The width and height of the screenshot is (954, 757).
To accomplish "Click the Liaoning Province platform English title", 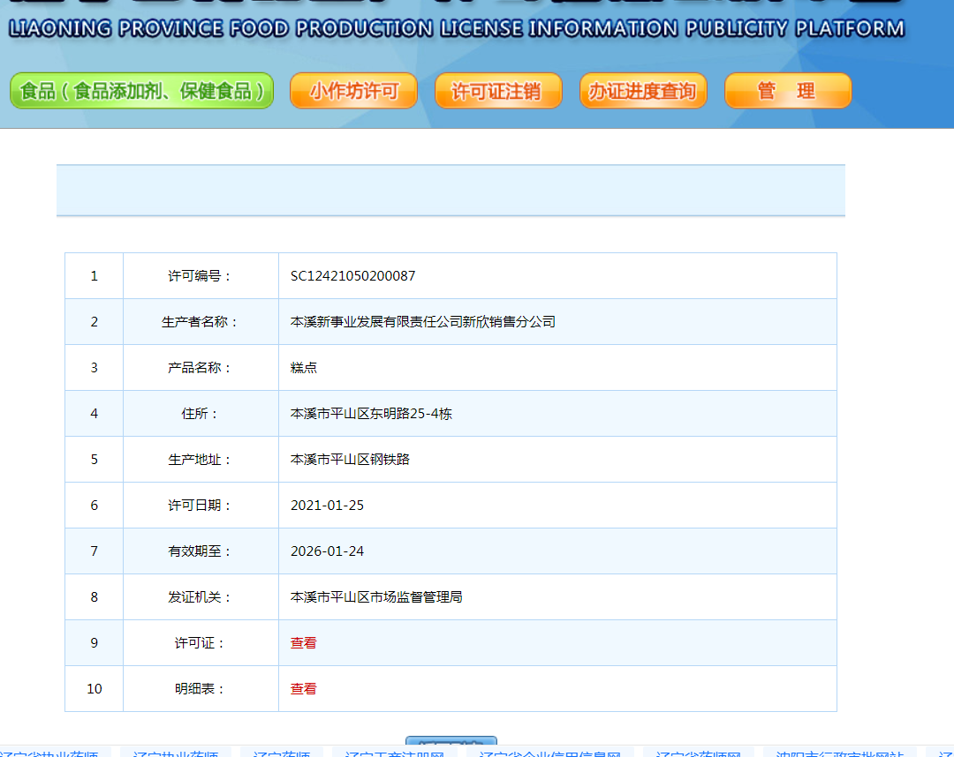I will tap(457, 28).
